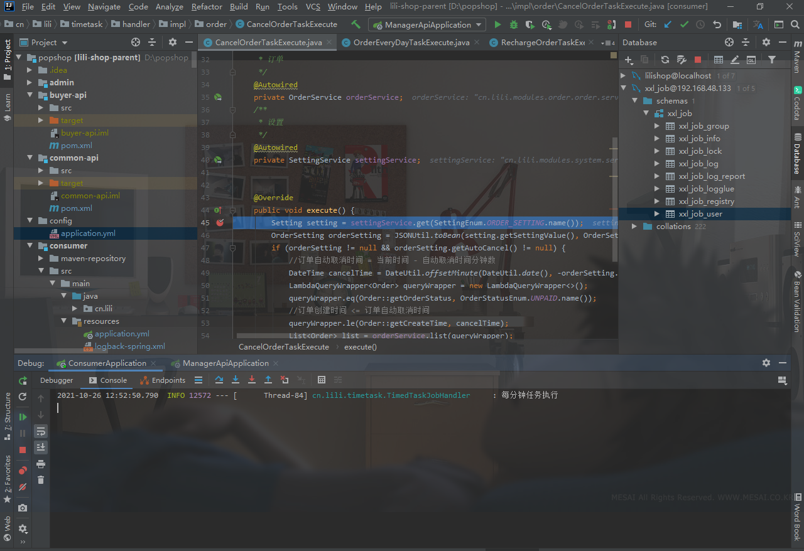Expand the xxl_job_group table node
Image resolution: width=804 pixels, height=551 pixels.
pyautogui.click(x=656, y=126)
